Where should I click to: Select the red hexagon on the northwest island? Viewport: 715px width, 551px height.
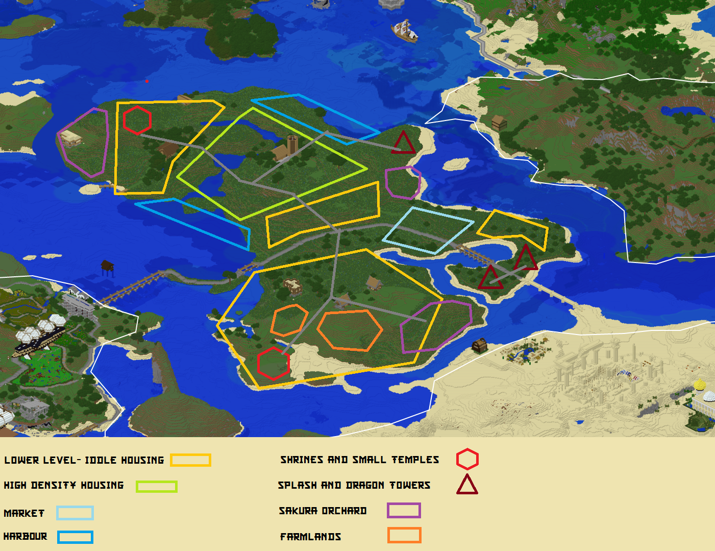point(137,121)
